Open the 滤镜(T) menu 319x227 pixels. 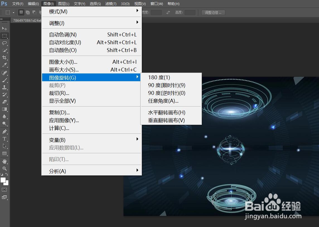coord(110,4)
